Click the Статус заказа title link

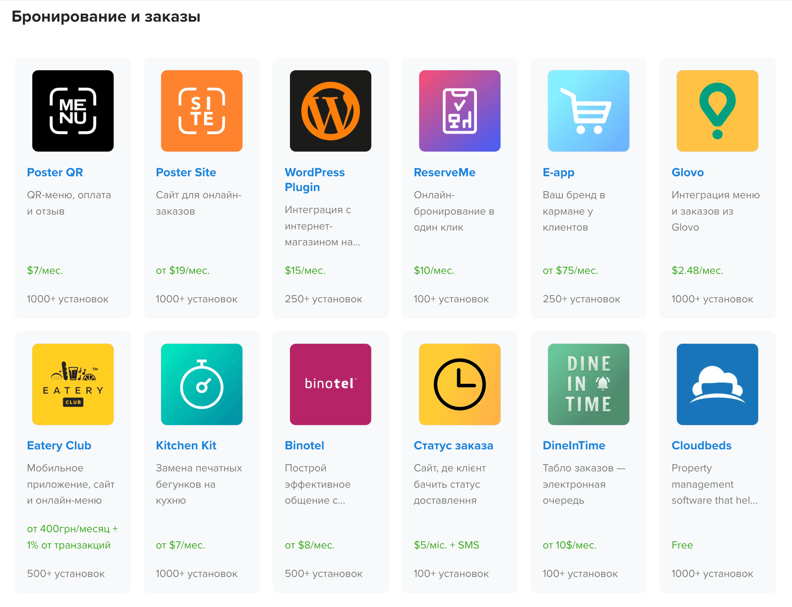pyautogui.click(x=453, y=446)
